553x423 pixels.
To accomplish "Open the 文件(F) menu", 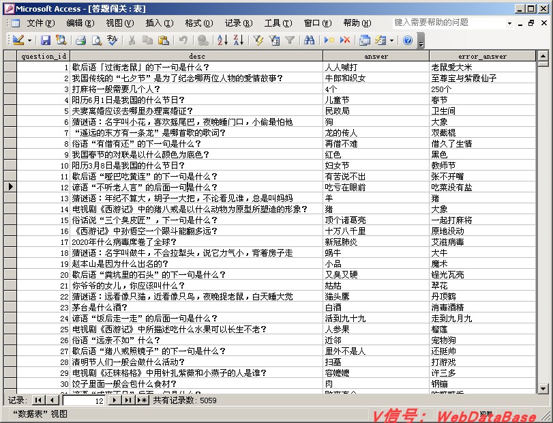I will coord(41,23).
